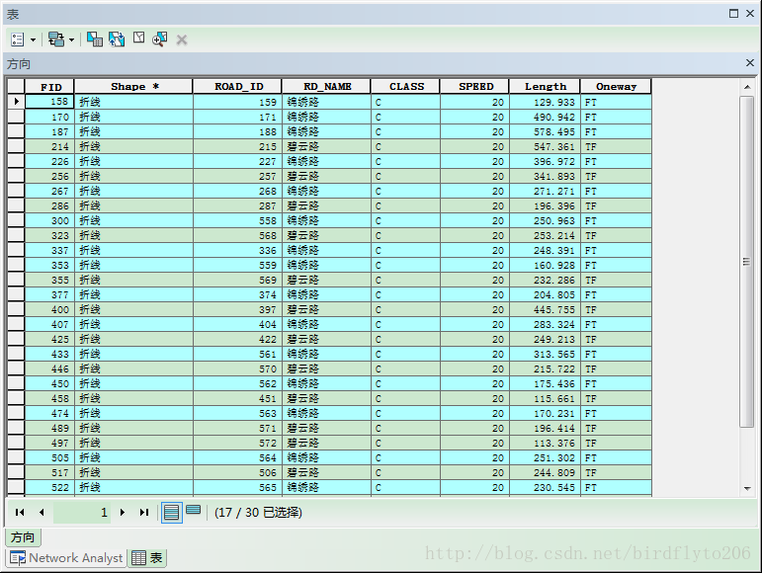Click ROAD_ID cell 188
This screenshot has width=762, height=573.
click(237, 131)
